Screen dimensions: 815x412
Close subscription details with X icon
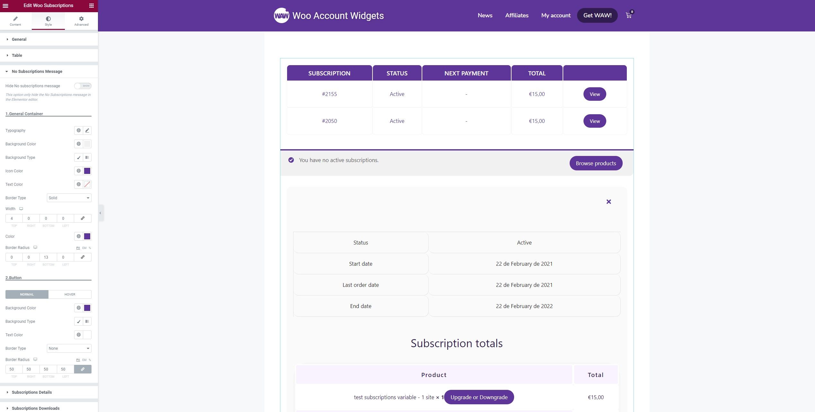coord(609,202)
